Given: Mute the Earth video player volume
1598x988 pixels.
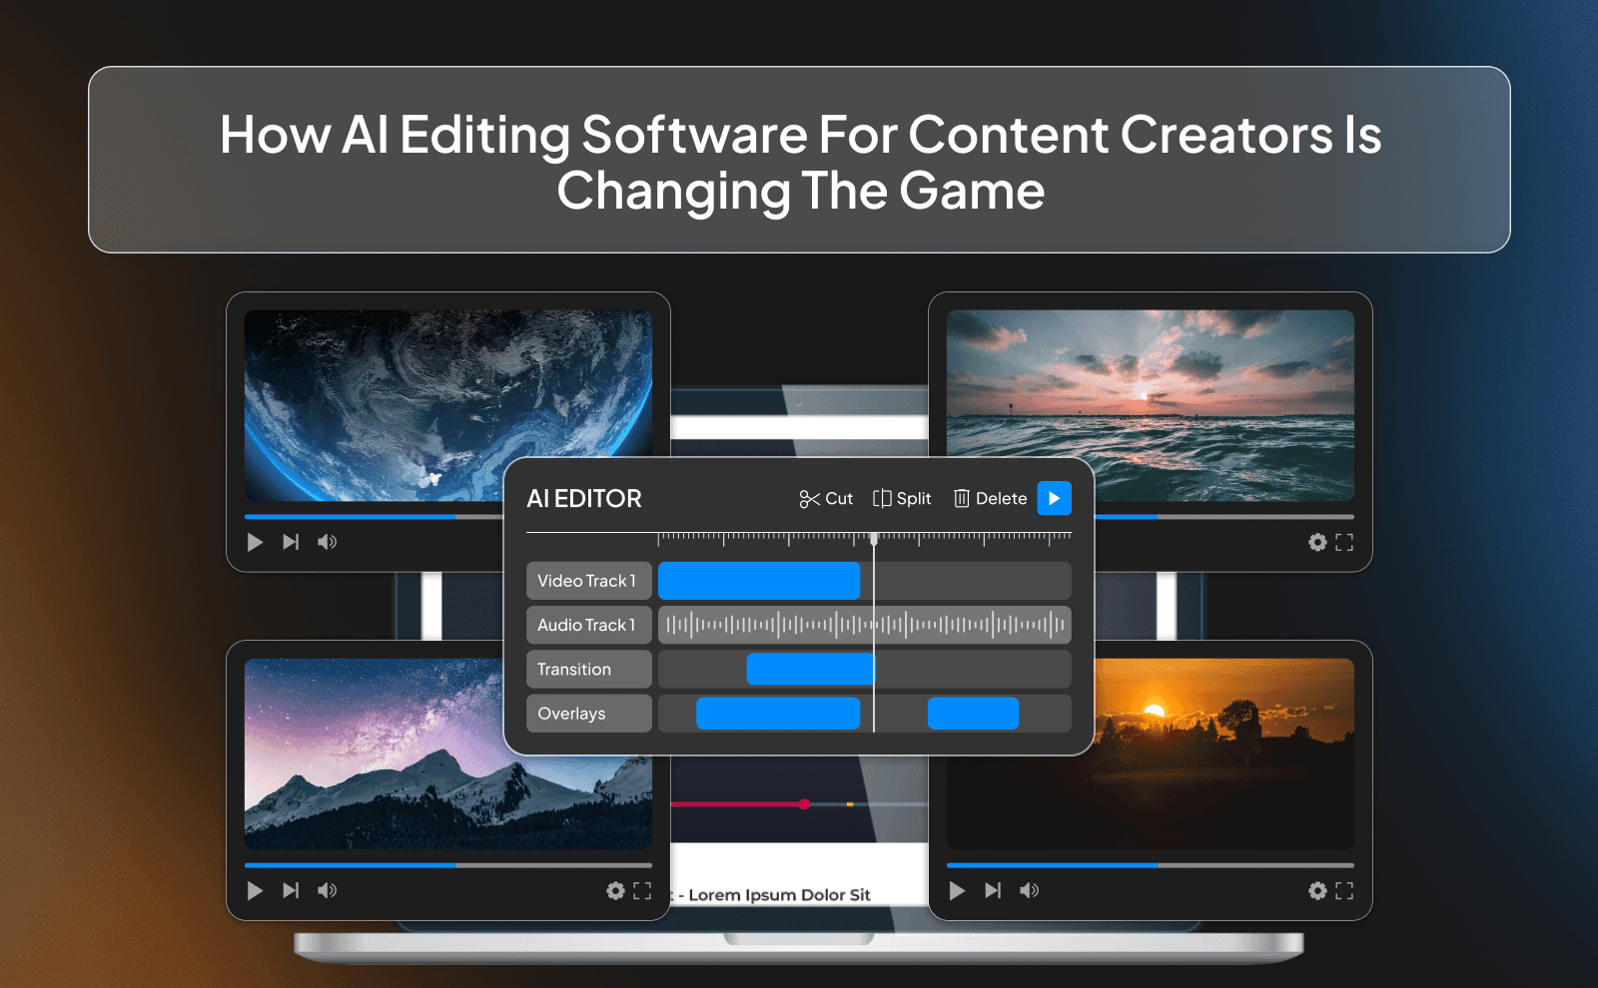Looking at the screenshot, I should [x=328, y=542].
